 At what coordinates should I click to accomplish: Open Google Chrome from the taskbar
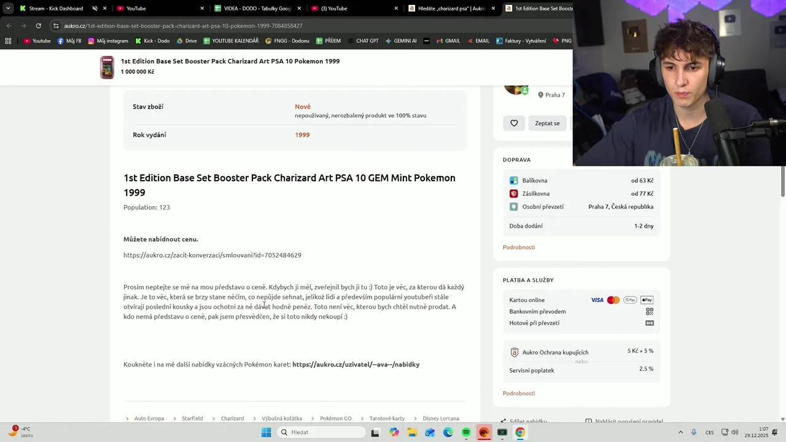[520, 432]
